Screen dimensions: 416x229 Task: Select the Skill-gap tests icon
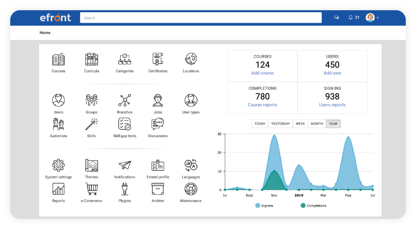[x=124, y=124]
